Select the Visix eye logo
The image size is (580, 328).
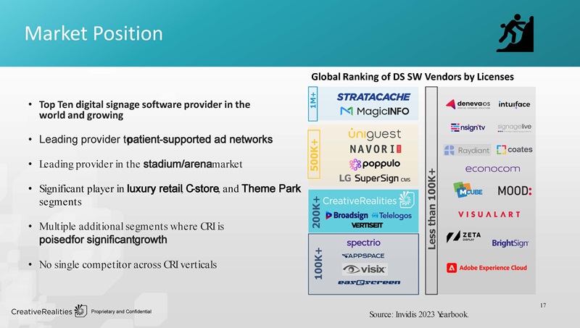(365, 269)
